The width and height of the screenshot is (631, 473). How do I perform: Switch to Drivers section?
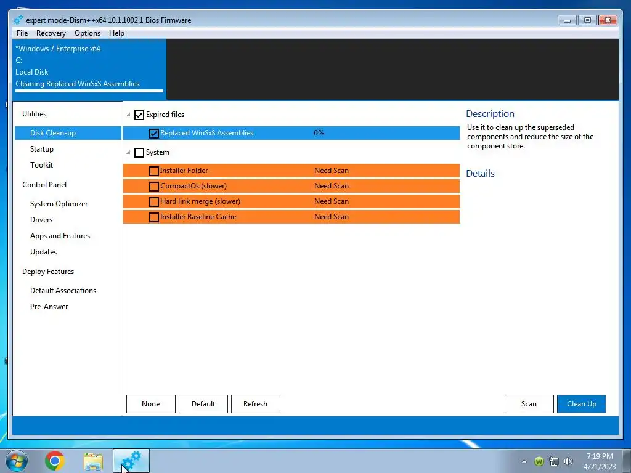click(41, 220)
